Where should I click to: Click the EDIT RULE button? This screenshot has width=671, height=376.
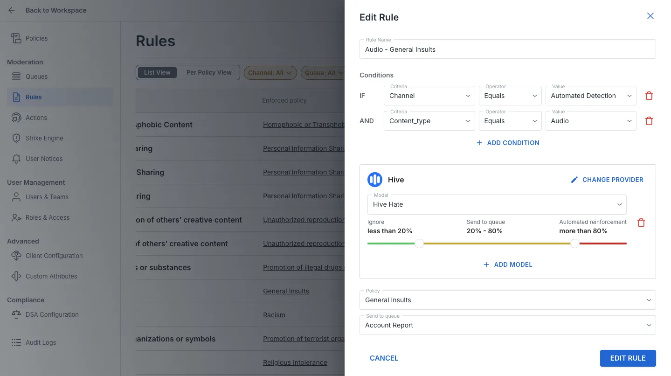point(628,358)
